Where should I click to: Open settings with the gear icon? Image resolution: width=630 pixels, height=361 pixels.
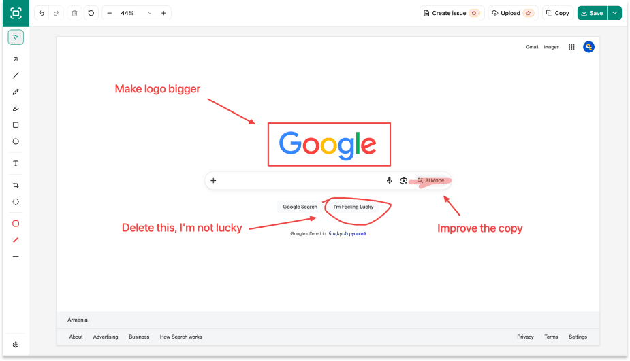tap(16, 345)
